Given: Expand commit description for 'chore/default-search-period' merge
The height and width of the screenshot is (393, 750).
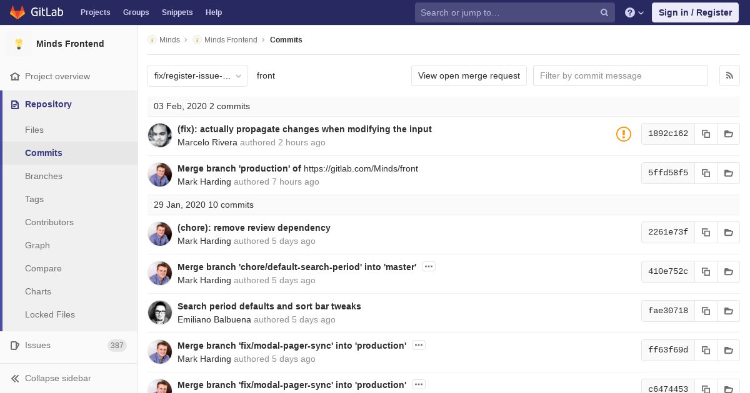Looking at the screenshot, I should (428, 266).
